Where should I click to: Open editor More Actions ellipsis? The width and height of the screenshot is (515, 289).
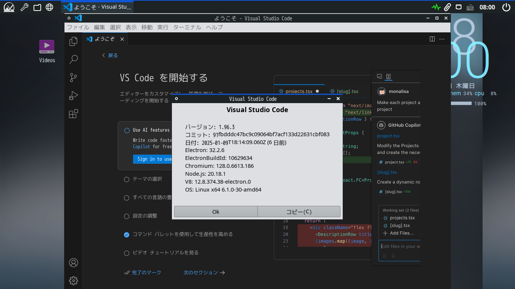click(442, 39)
